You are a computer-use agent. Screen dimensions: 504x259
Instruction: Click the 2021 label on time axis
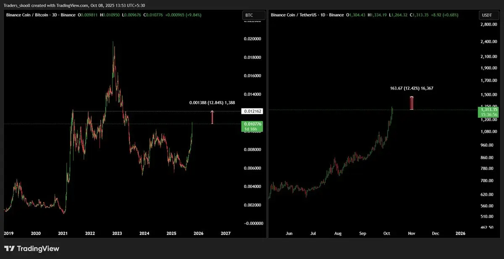coord(63,233)
